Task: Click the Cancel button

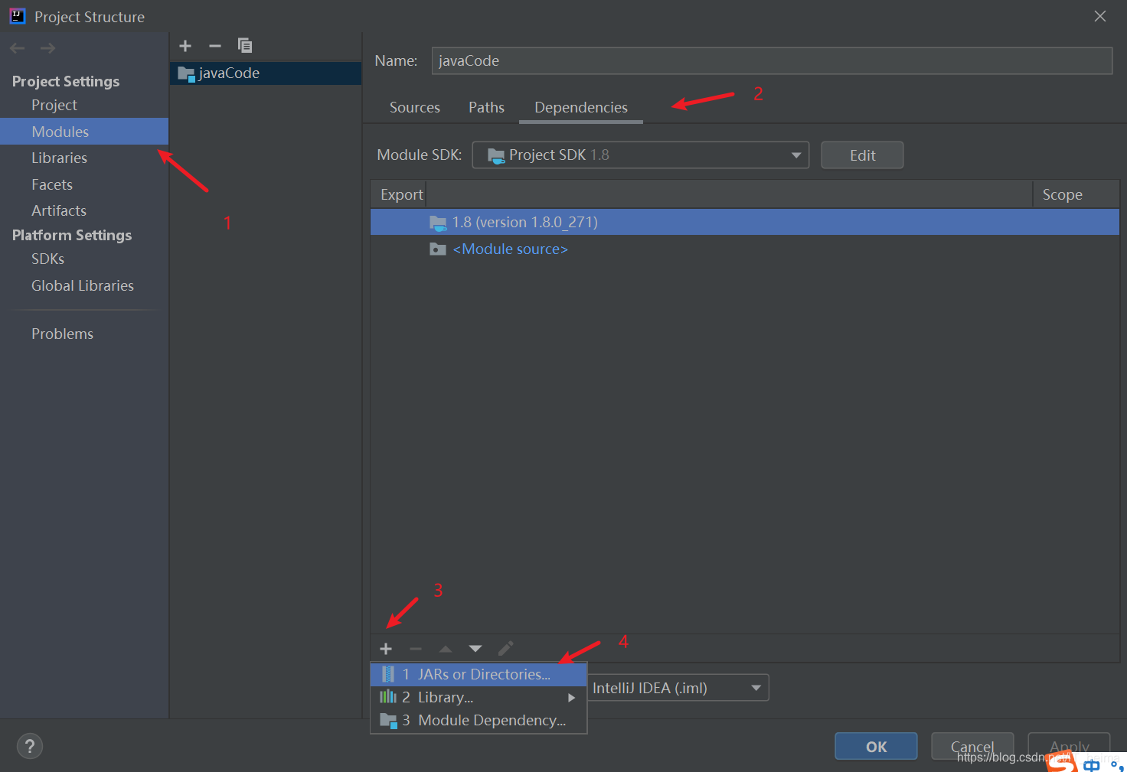Action: pos(972,746)
